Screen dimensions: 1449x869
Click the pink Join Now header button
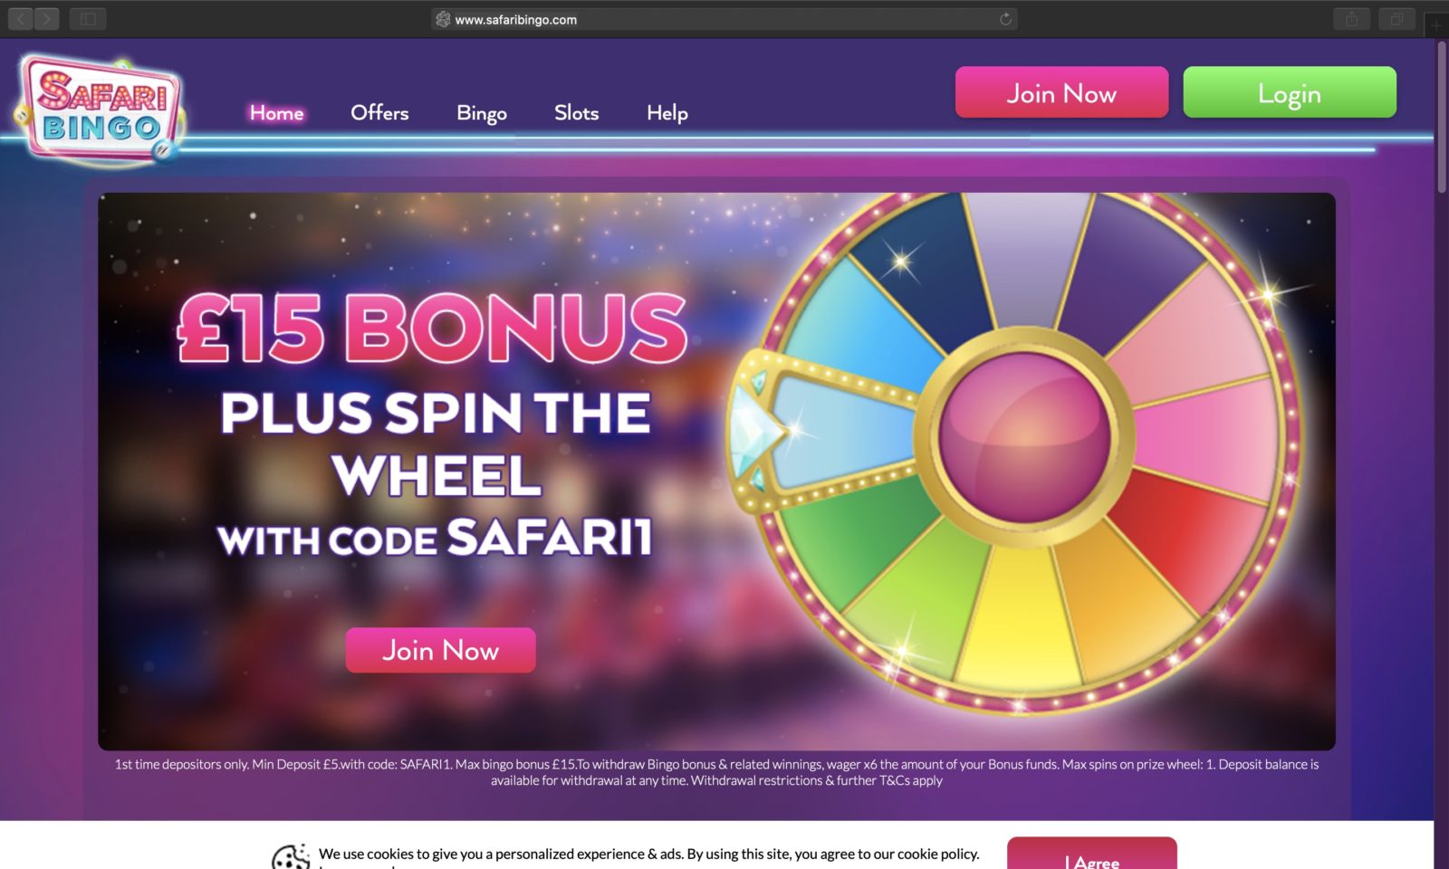1061,91
